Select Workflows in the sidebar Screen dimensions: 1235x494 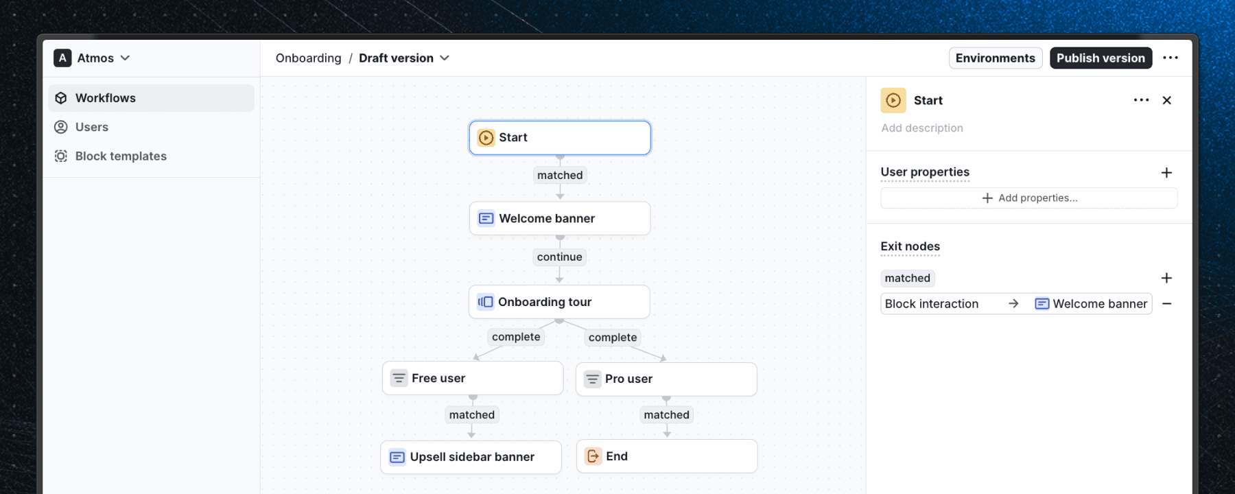coord(105,98)
